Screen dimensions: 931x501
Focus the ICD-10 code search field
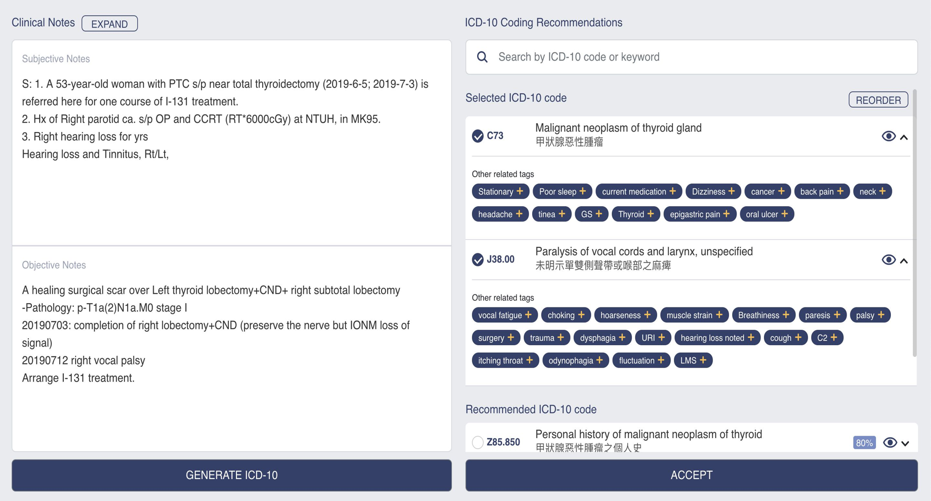point(691,57)
